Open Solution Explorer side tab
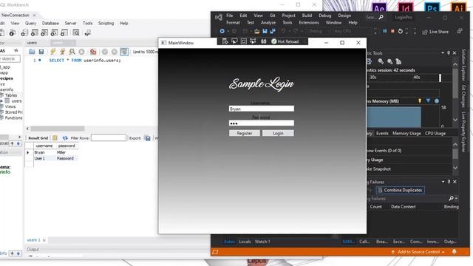 tap(463, 65)
